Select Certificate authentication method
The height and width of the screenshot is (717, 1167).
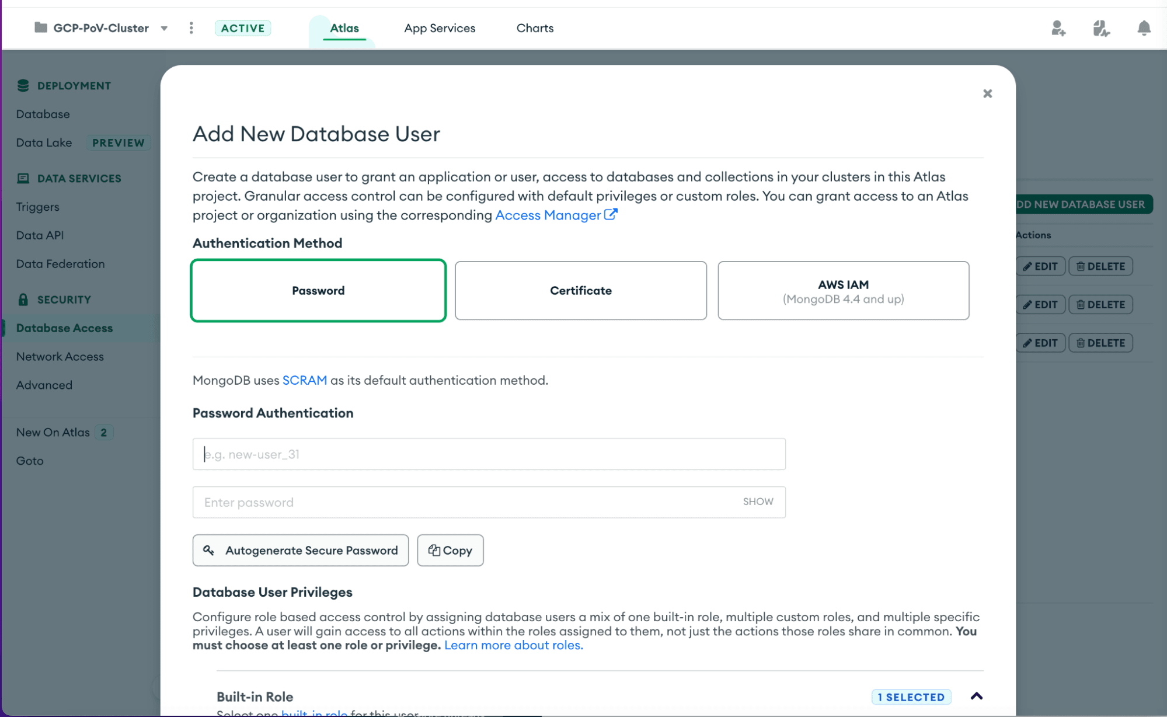pyautogui.click(x=580, y=290)
